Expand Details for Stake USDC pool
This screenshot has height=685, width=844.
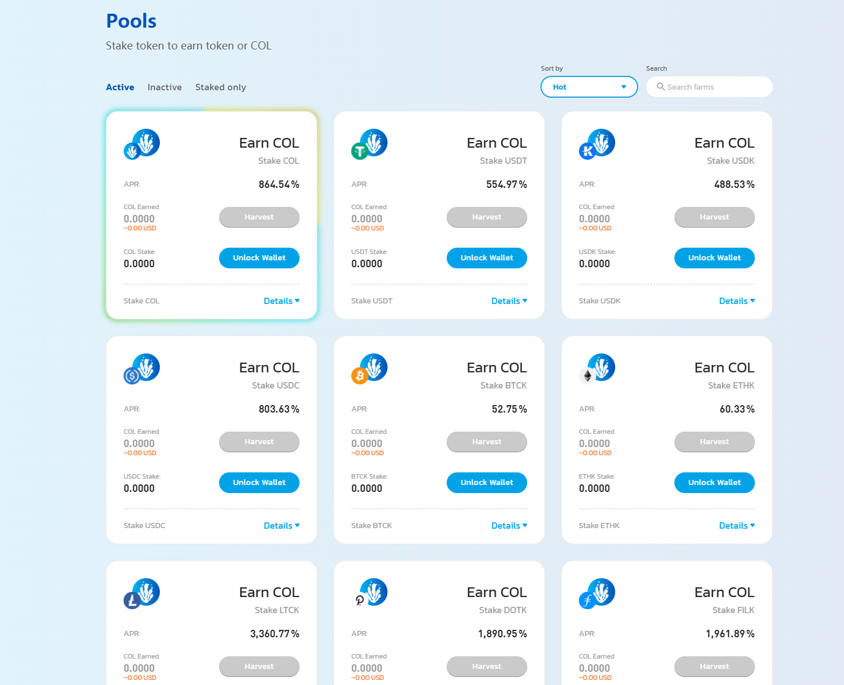pyautogui.click(x=282, y=526)
